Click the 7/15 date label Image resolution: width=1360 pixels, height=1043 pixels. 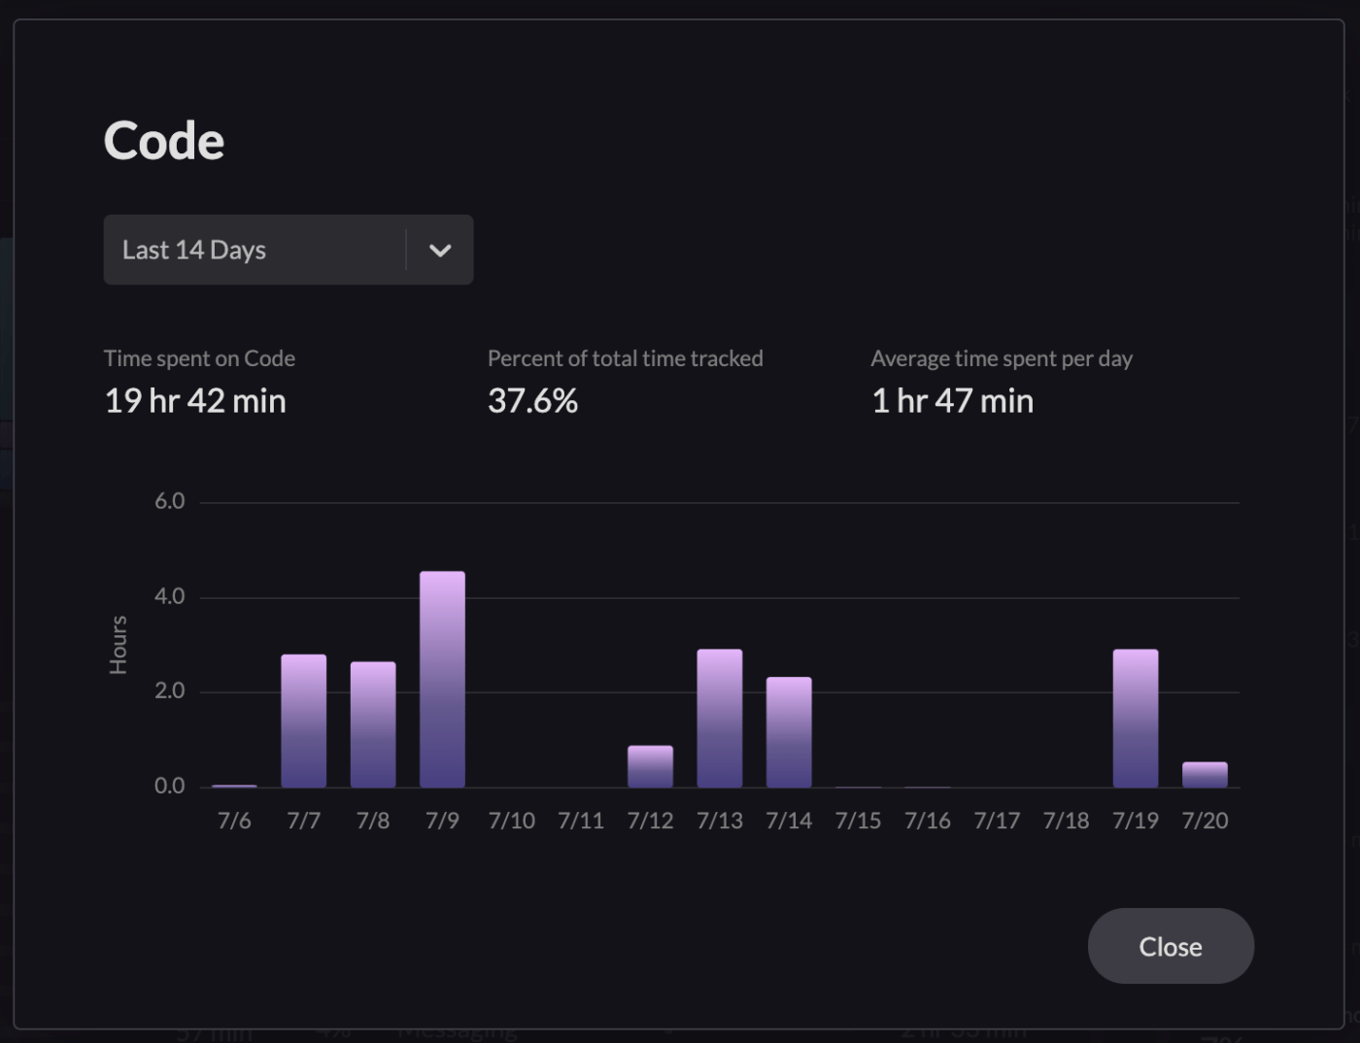[x=858, y=820]
